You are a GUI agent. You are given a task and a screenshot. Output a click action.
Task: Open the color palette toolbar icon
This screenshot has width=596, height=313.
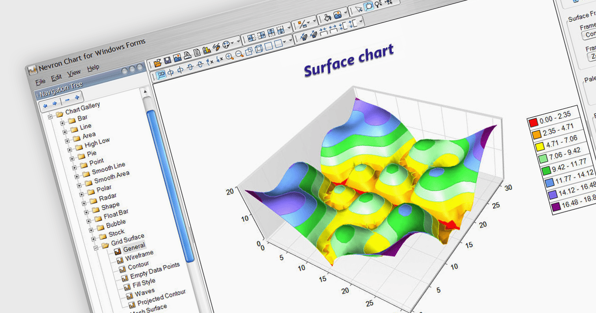225,45
